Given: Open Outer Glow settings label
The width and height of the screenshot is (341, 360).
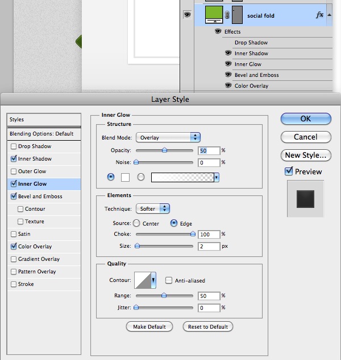Looking at the screenshot, I should coord(32,171).
